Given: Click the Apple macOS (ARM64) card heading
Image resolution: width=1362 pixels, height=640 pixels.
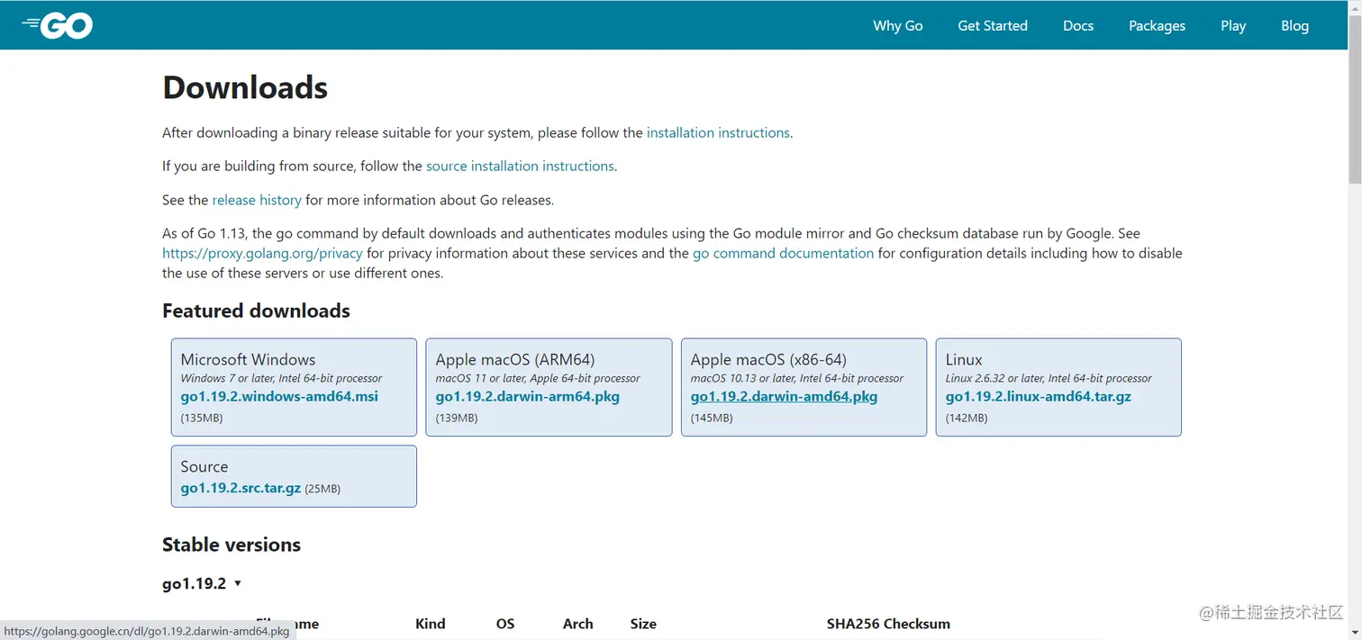Looking at the screenshot, I should [x=515, y=359].
